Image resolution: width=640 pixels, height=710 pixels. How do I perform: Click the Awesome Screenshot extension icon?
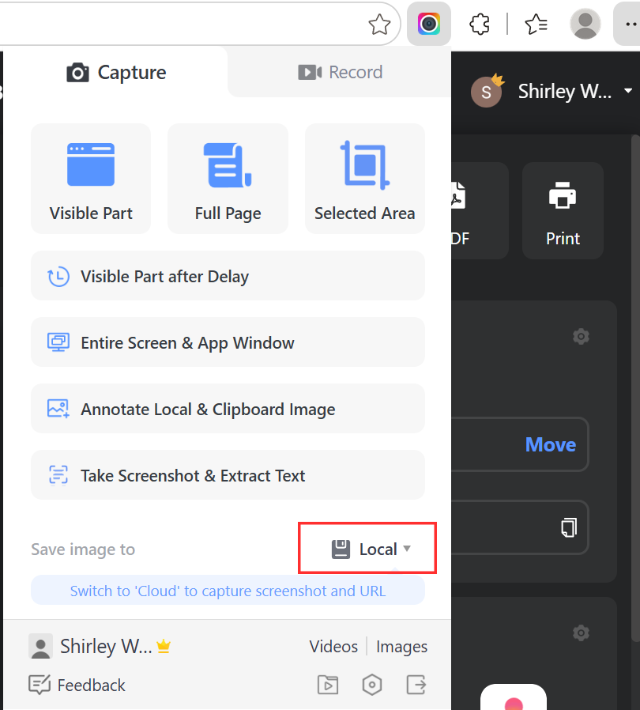point(428,24)
